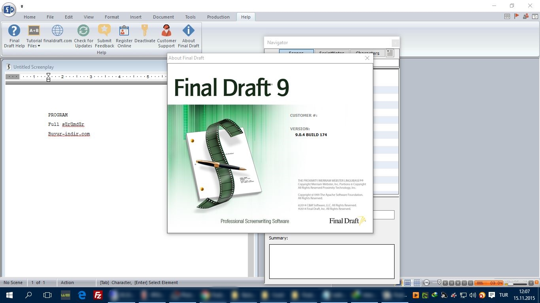The image size is (540, 303).
Task: Click the red flag icon in top-right toolbar
Action: point(517,17)
